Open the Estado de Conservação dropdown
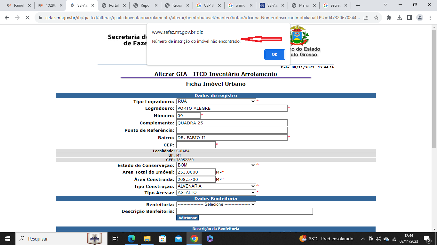This screenshot has width=437, height=245. tap(216, 165)
